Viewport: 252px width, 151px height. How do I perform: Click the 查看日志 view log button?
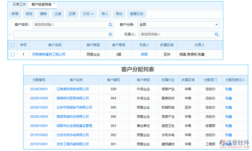[x=137, y=14]
